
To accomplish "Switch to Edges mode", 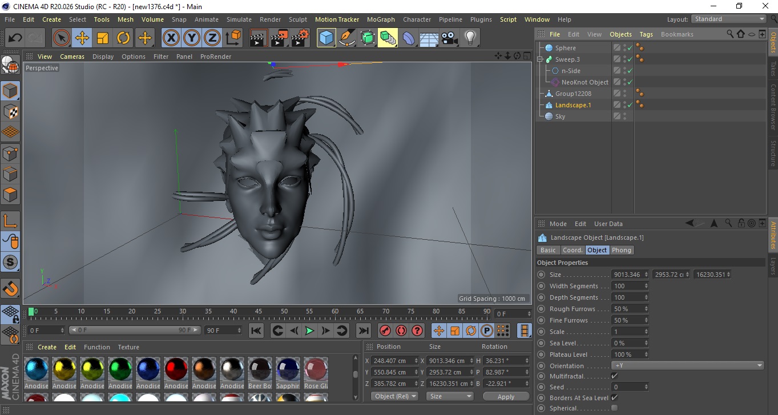I will [x=10, y=174].
